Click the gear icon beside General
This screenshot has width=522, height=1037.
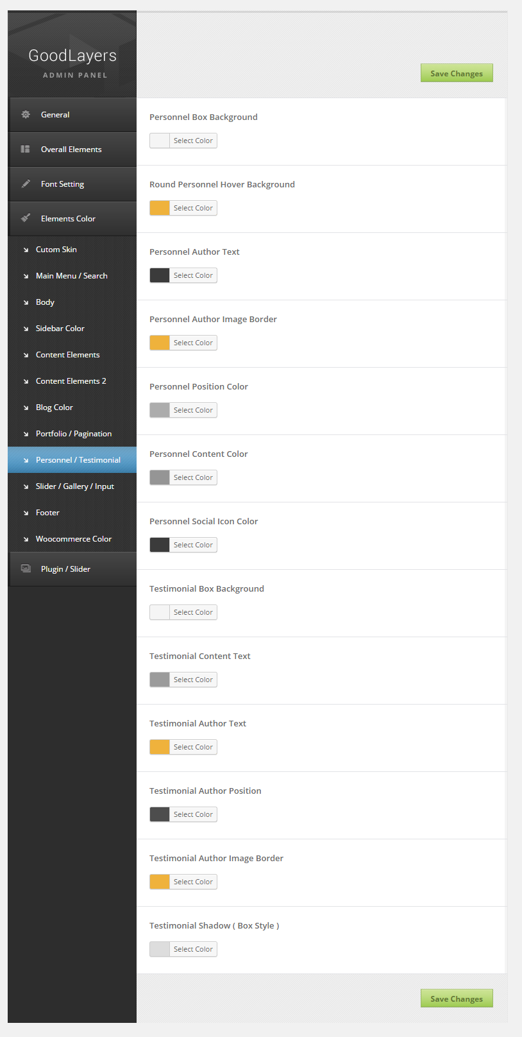26,115
